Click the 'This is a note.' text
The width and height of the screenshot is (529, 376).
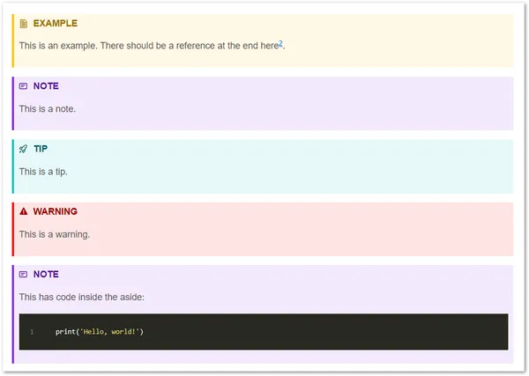[48, 109]
